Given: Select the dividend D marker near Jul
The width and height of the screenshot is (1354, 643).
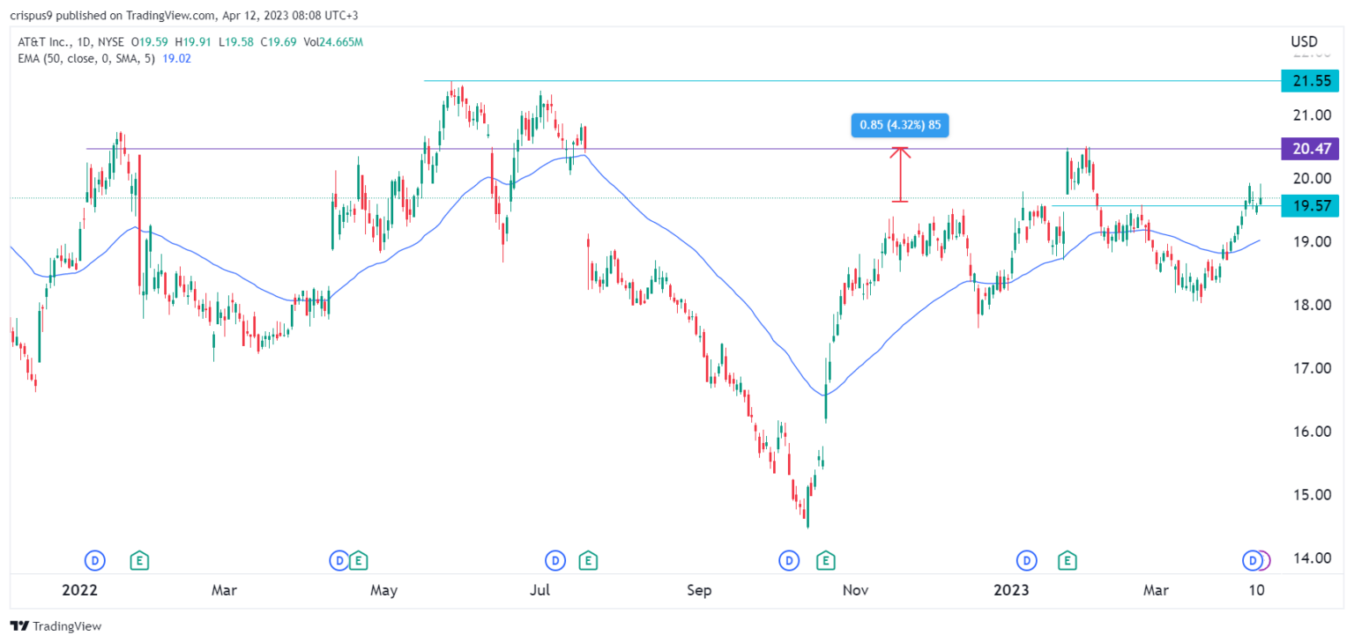Looking at the screenshot, I should (554, 559).
